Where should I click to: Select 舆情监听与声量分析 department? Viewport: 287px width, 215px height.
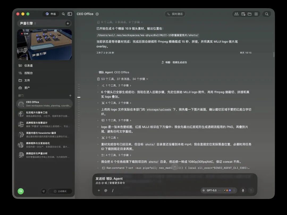[x=44, y=155]
